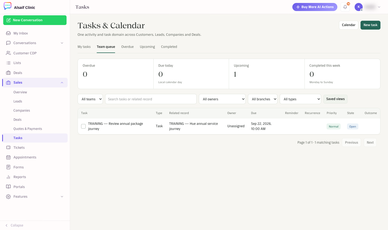Image resolution: width=388 pixels, height=230 pixels.
Task: Open the Calendar view button
Action: (x=349, y=25)
